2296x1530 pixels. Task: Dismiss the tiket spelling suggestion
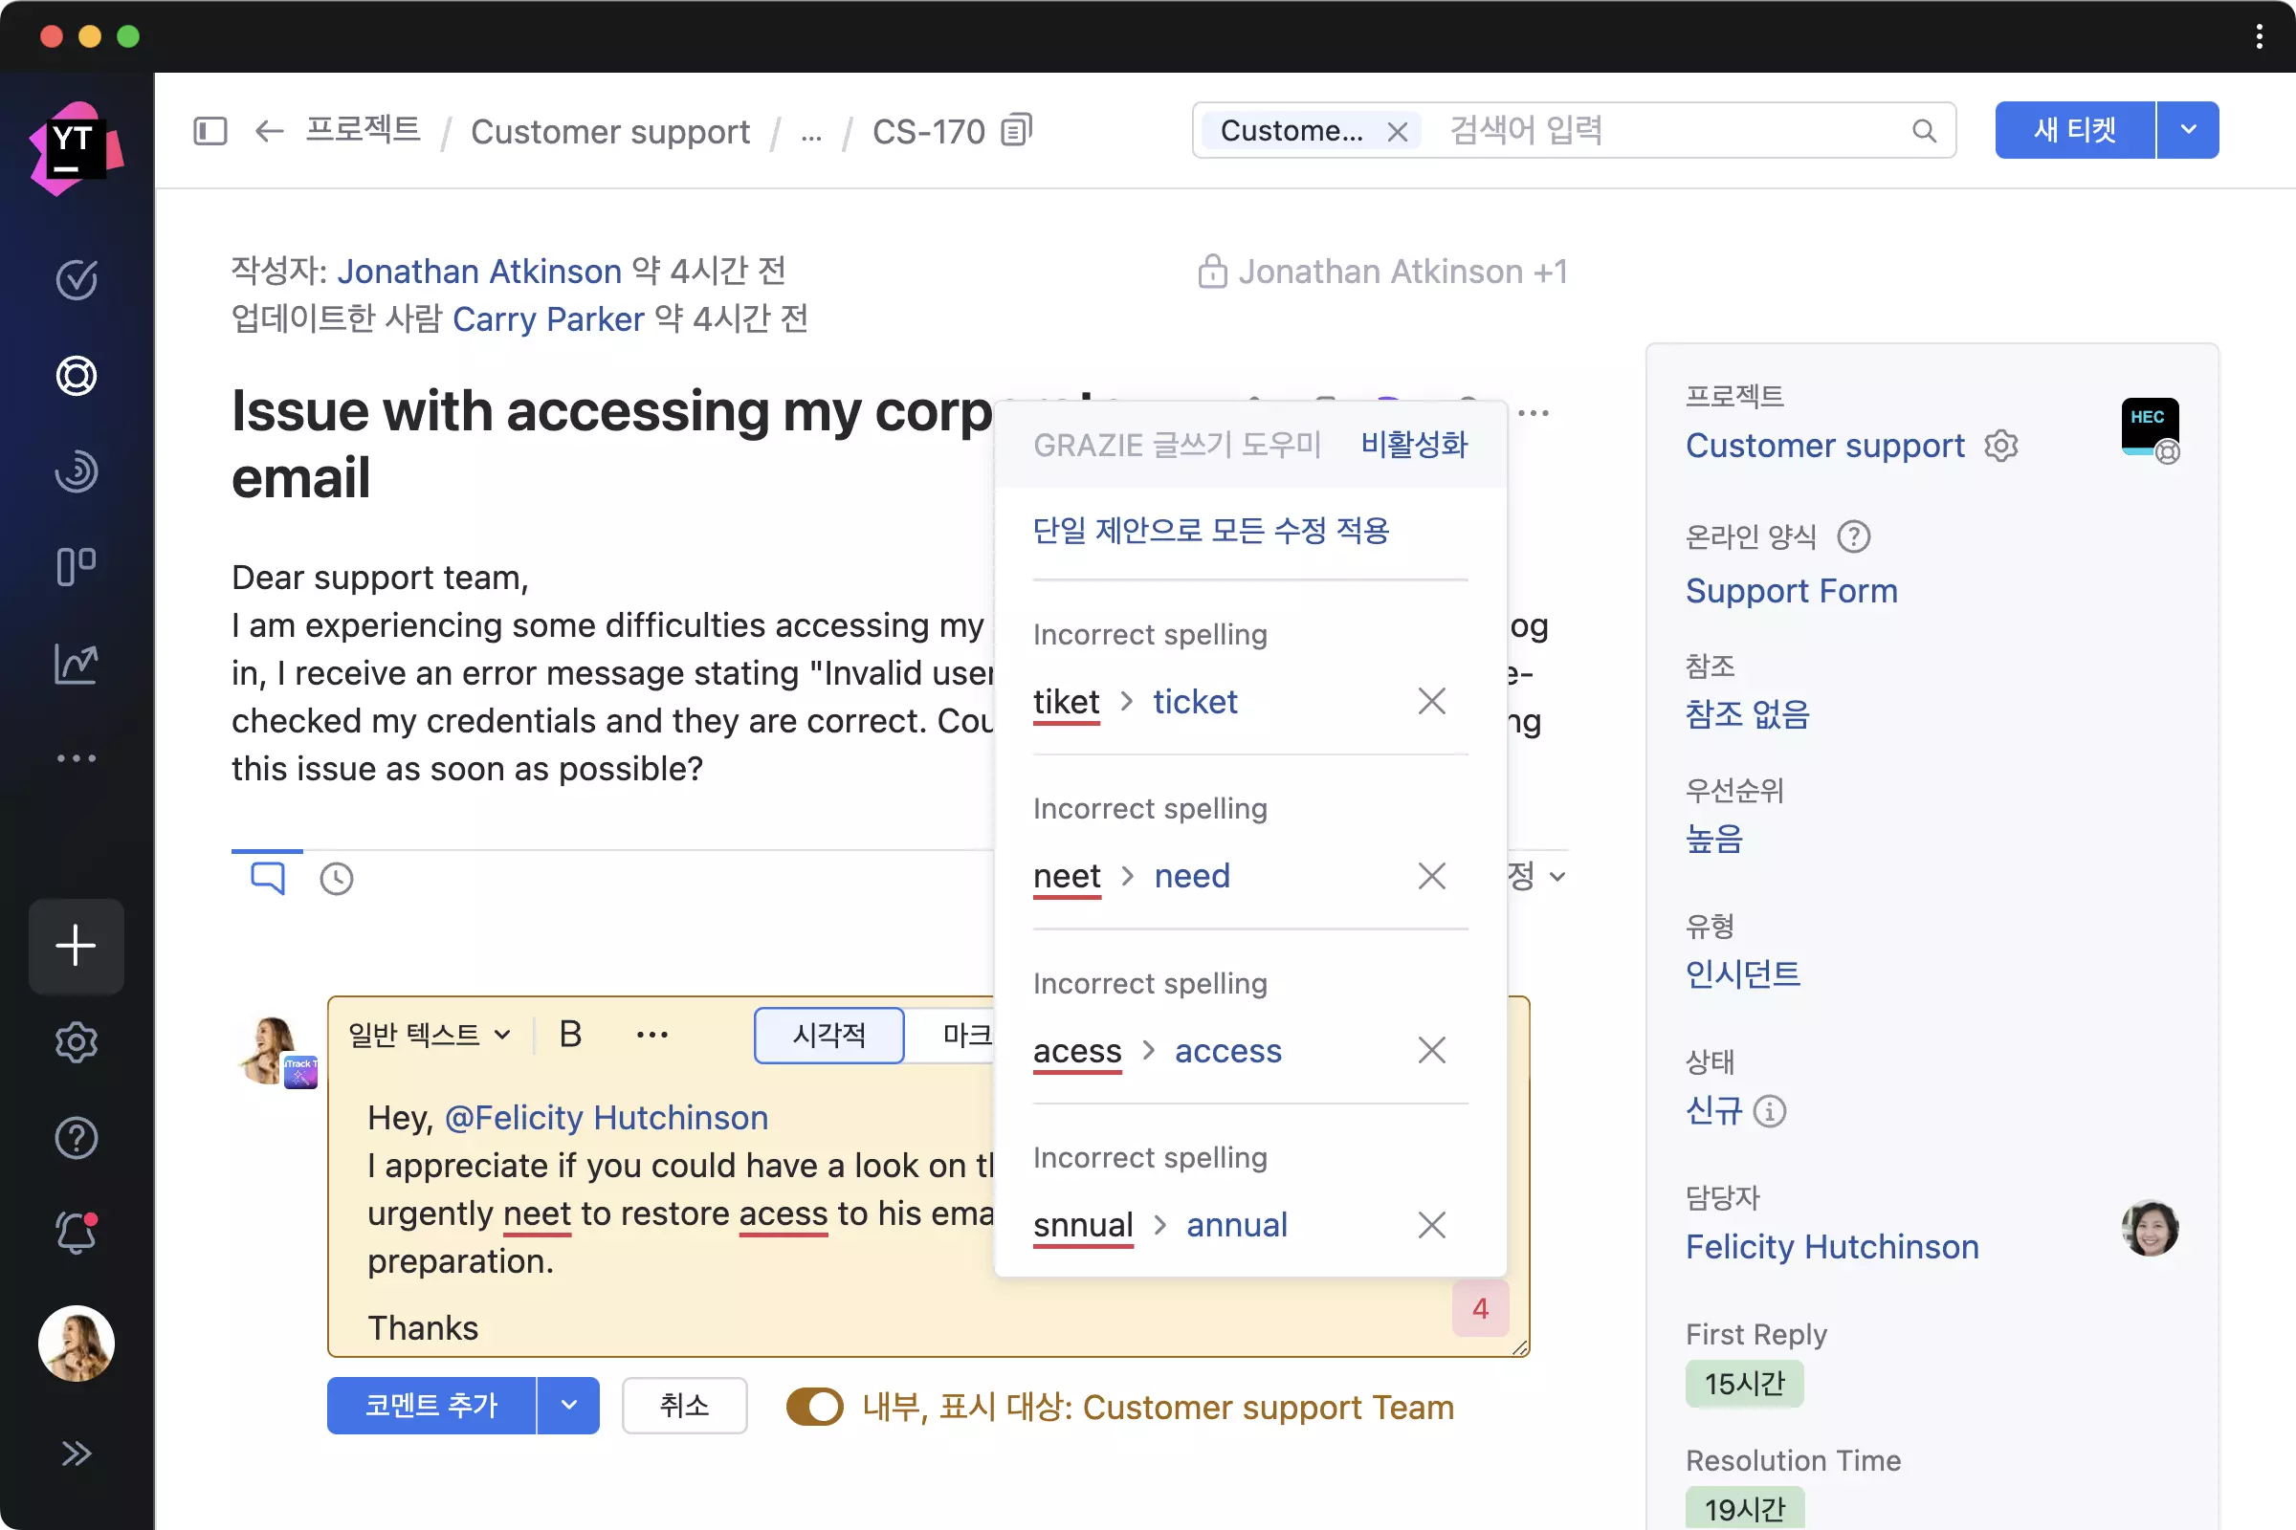(x=1431, y=701)
